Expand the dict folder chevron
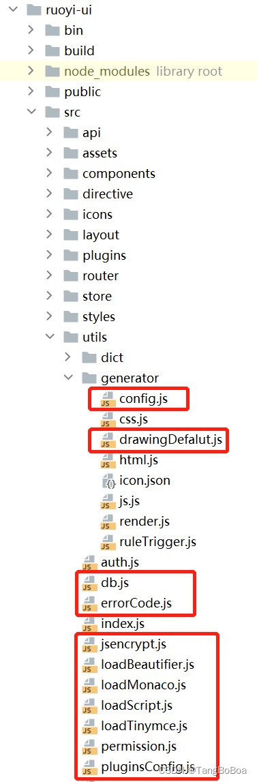257x782 pixels. tap(68, 357)
